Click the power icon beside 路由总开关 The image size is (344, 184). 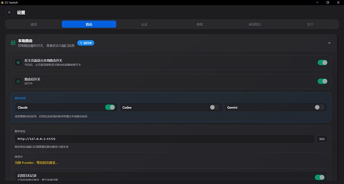pyautogui.click(x=18, y=81)
